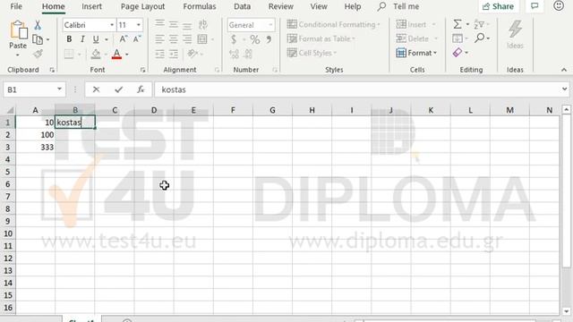The height and width of the screenshot is (322, 573).
Task: Switch to the Review tab
Action: [x=280, y=6]
